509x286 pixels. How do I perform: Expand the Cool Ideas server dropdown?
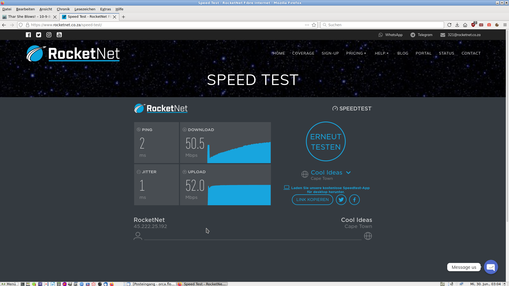click(331, 173)
